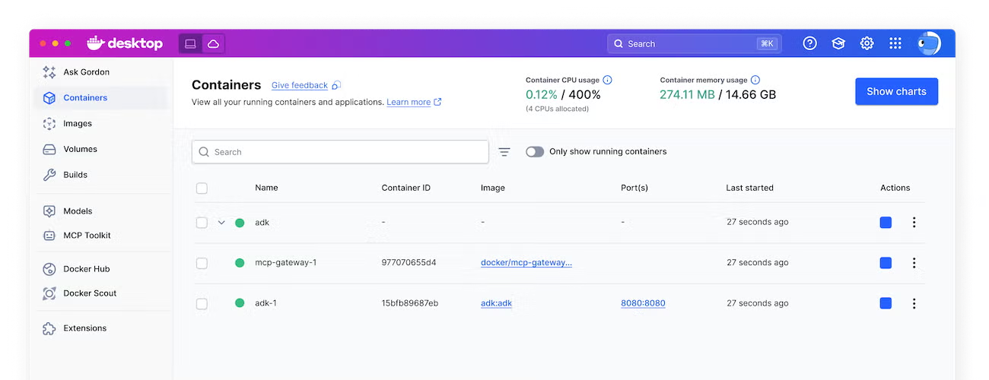Open Settings gear icon
The width and height of the screenshot is (989, 380).
click(x=867, y=44)
